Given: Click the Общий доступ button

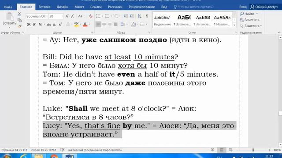Looking at the screenshot, I should [264, 7].
